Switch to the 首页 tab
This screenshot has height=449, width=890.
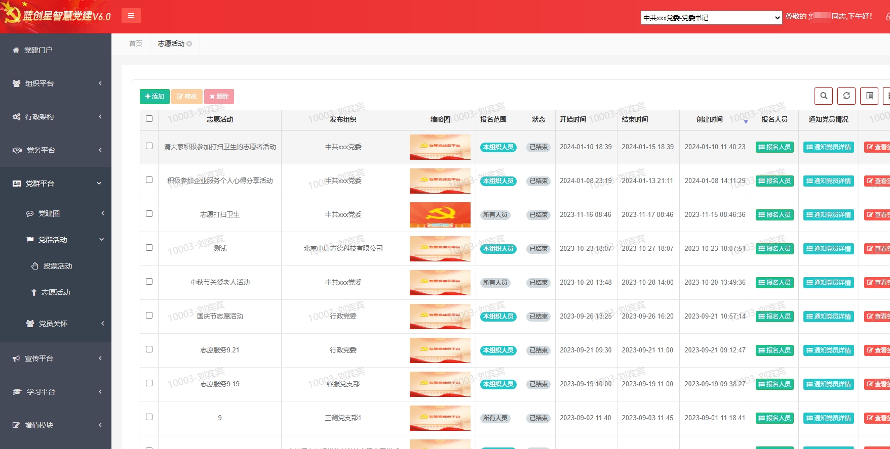(136, 43)
